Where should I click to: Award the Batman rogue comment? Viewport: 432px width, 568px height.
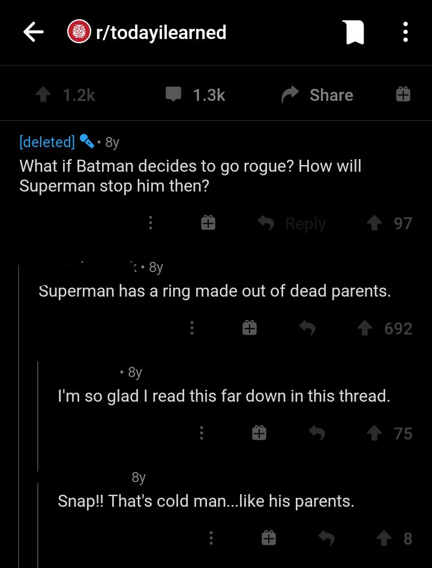point(208,223)
